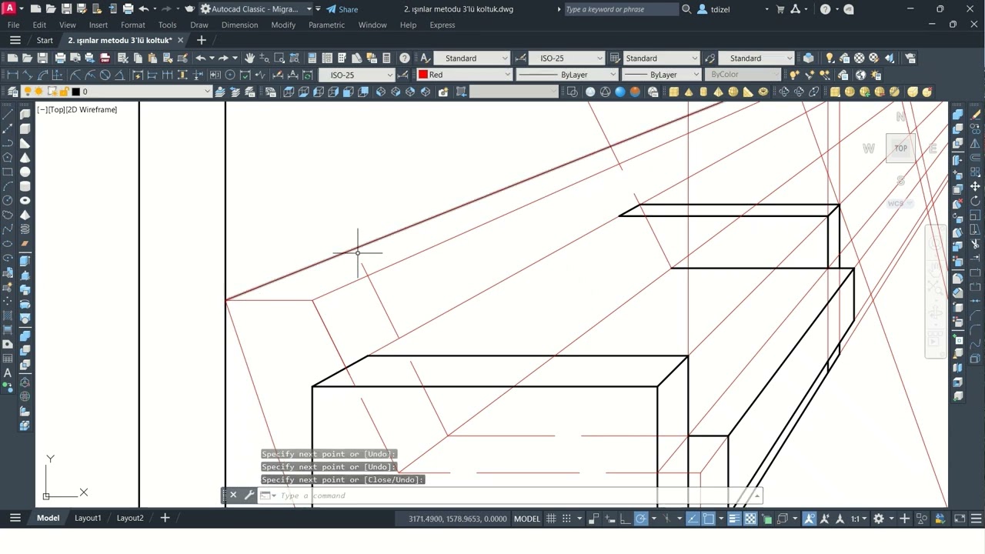
Task: Open the Autocad Classic workspace dropdown
Action: [x=256, y=9]
